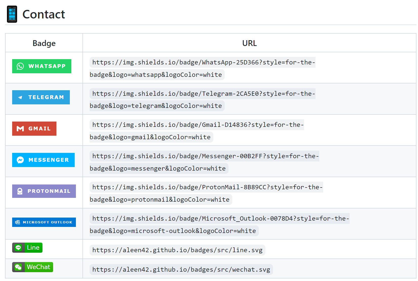Click the Messenger badge URL text
Viewport: 418px width, 281px height.
click(x=204, y=162)
